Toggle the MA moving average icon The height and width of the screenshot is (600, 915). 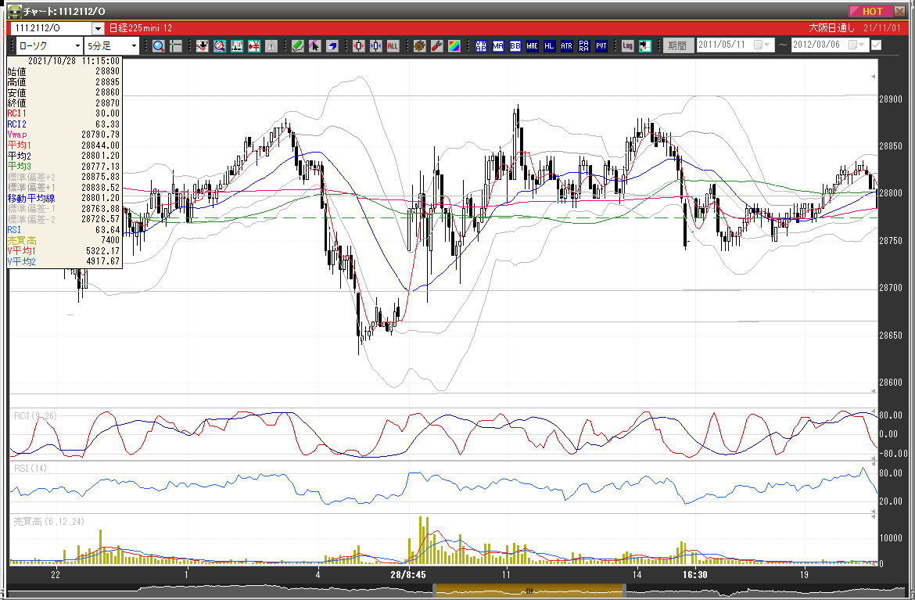click(497, 45)
